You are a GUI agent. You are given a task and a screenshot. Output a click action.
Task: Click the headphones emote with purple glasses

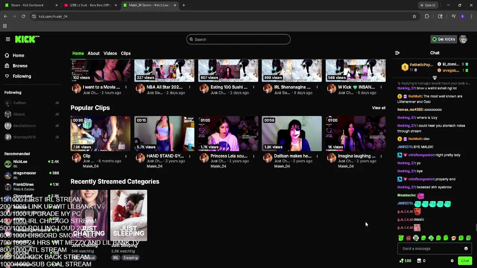coord(416,238)
